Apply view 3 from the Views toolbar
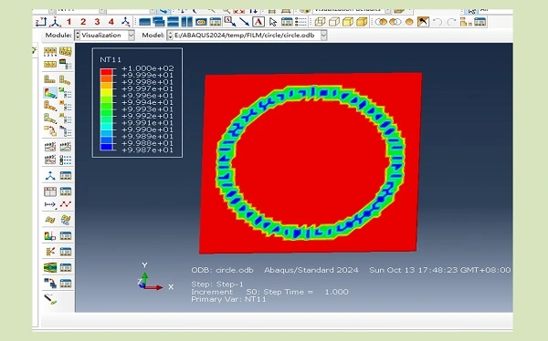 (x=97, y=22)
